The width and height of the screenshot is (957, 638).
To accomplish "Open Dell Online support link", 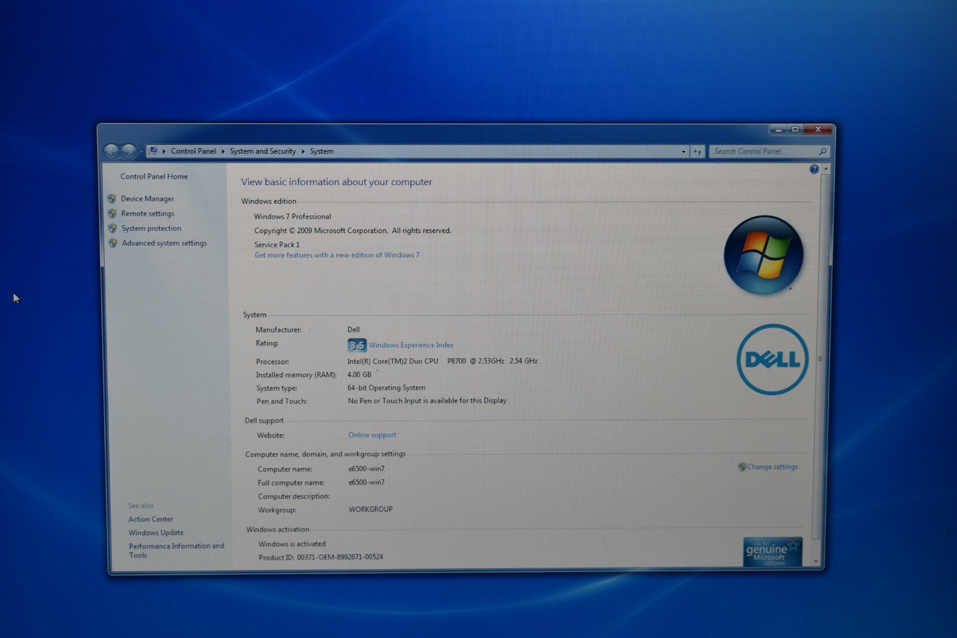I will 372,435.
